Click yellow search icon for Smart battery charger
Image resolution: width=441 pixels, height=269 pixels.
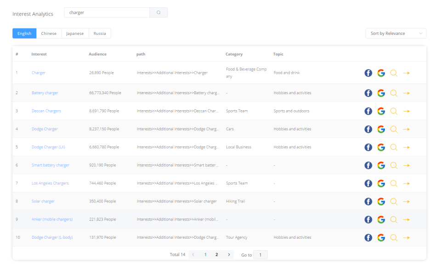(x=394, y=165)
